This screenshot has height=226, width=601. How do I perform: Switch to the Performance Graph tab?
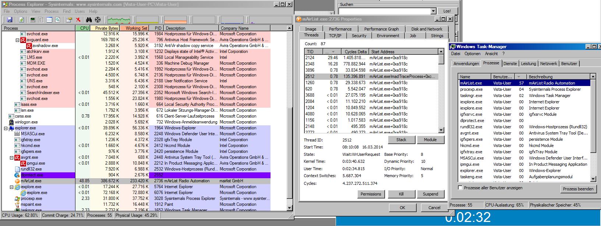381,29
